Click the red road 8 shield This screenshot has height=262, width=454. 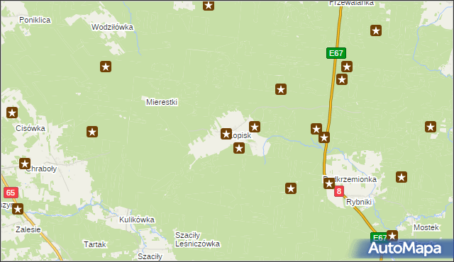(339, 191)
